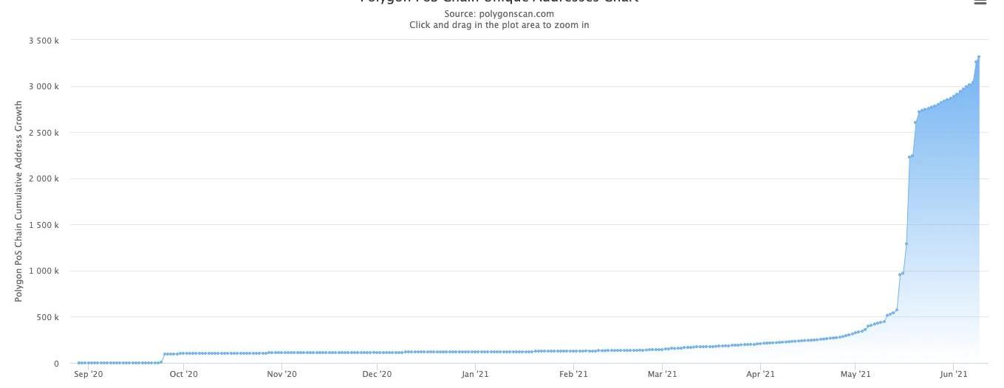
Task: Select the Apr '21 axis tick label
Action: [760, 374]
